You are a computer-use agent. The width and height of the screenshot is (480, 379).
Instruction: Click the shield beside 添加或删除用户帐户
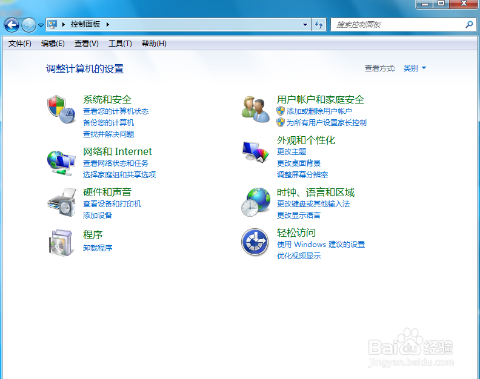281,111
